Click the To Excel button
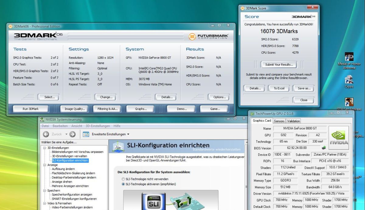The height and width of the screenshot is (210, 365). pyautogui.click(x=279, y=88)
